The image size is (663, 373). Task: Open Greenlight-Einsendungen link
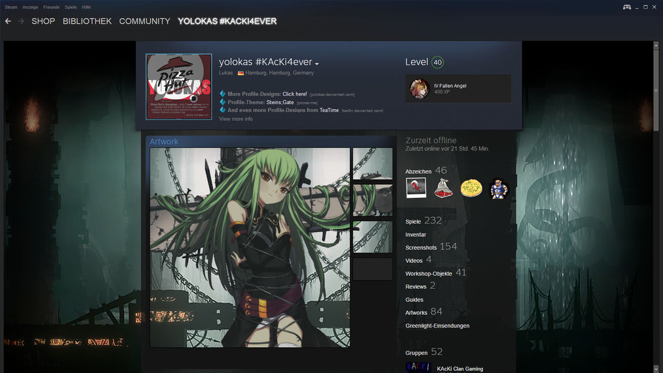(437, 326)
